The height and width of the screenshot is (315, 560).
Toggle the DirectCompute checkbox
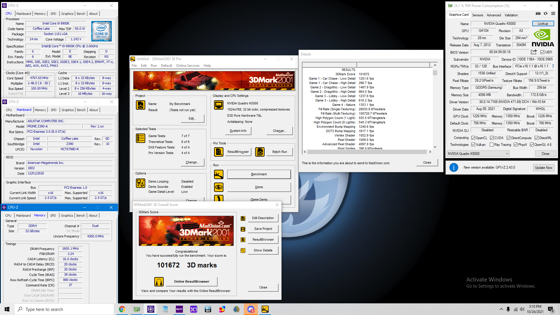coord(508,138)
